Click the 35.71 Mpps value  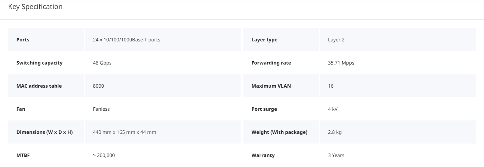point(341,63)
